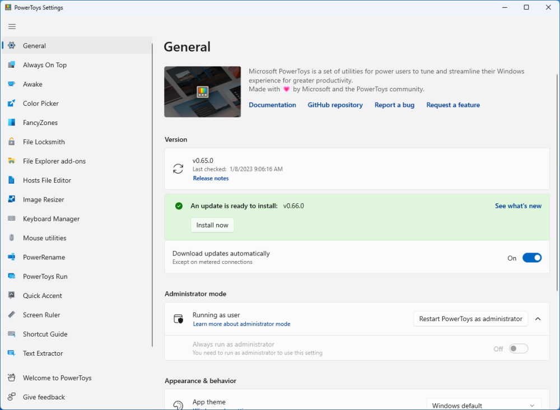Click the Request a feature link
560x410 pixels.
pyautogui.click(x=453, y=105)
